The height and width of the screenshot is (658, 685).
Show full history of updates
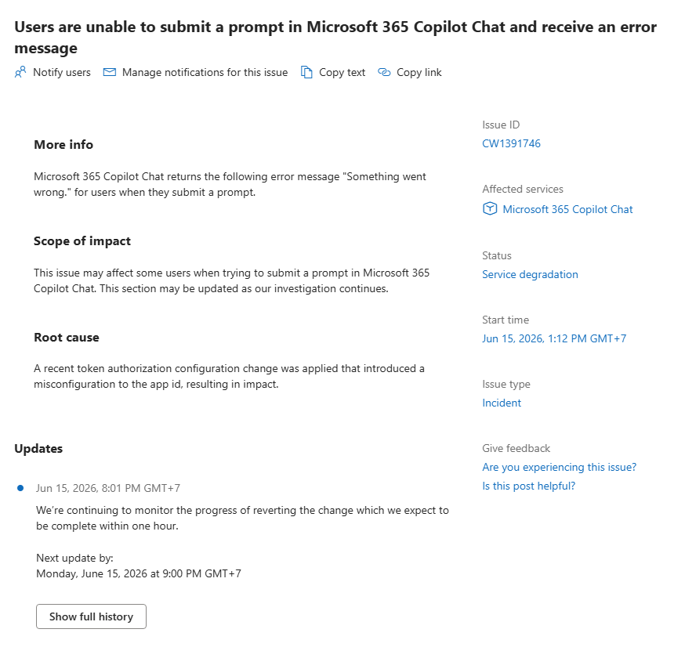click(x=91, y=616)
